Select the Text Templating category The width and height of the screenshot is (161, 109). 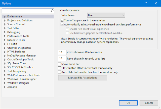(x=17, y=71)
